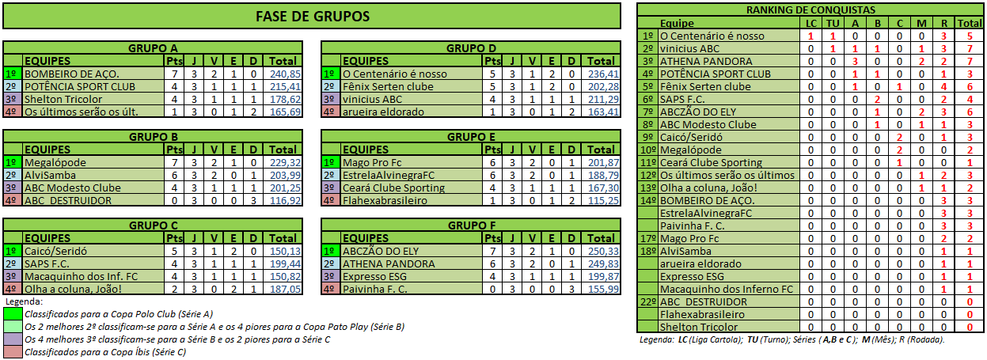Click the Pts column header of Grupo A

(x=174, y=61)
